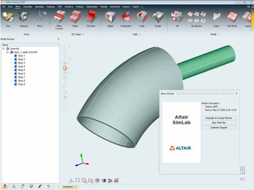
Task: Switch to the Advanced ribbon tab
Action: (x=115, y=7)
